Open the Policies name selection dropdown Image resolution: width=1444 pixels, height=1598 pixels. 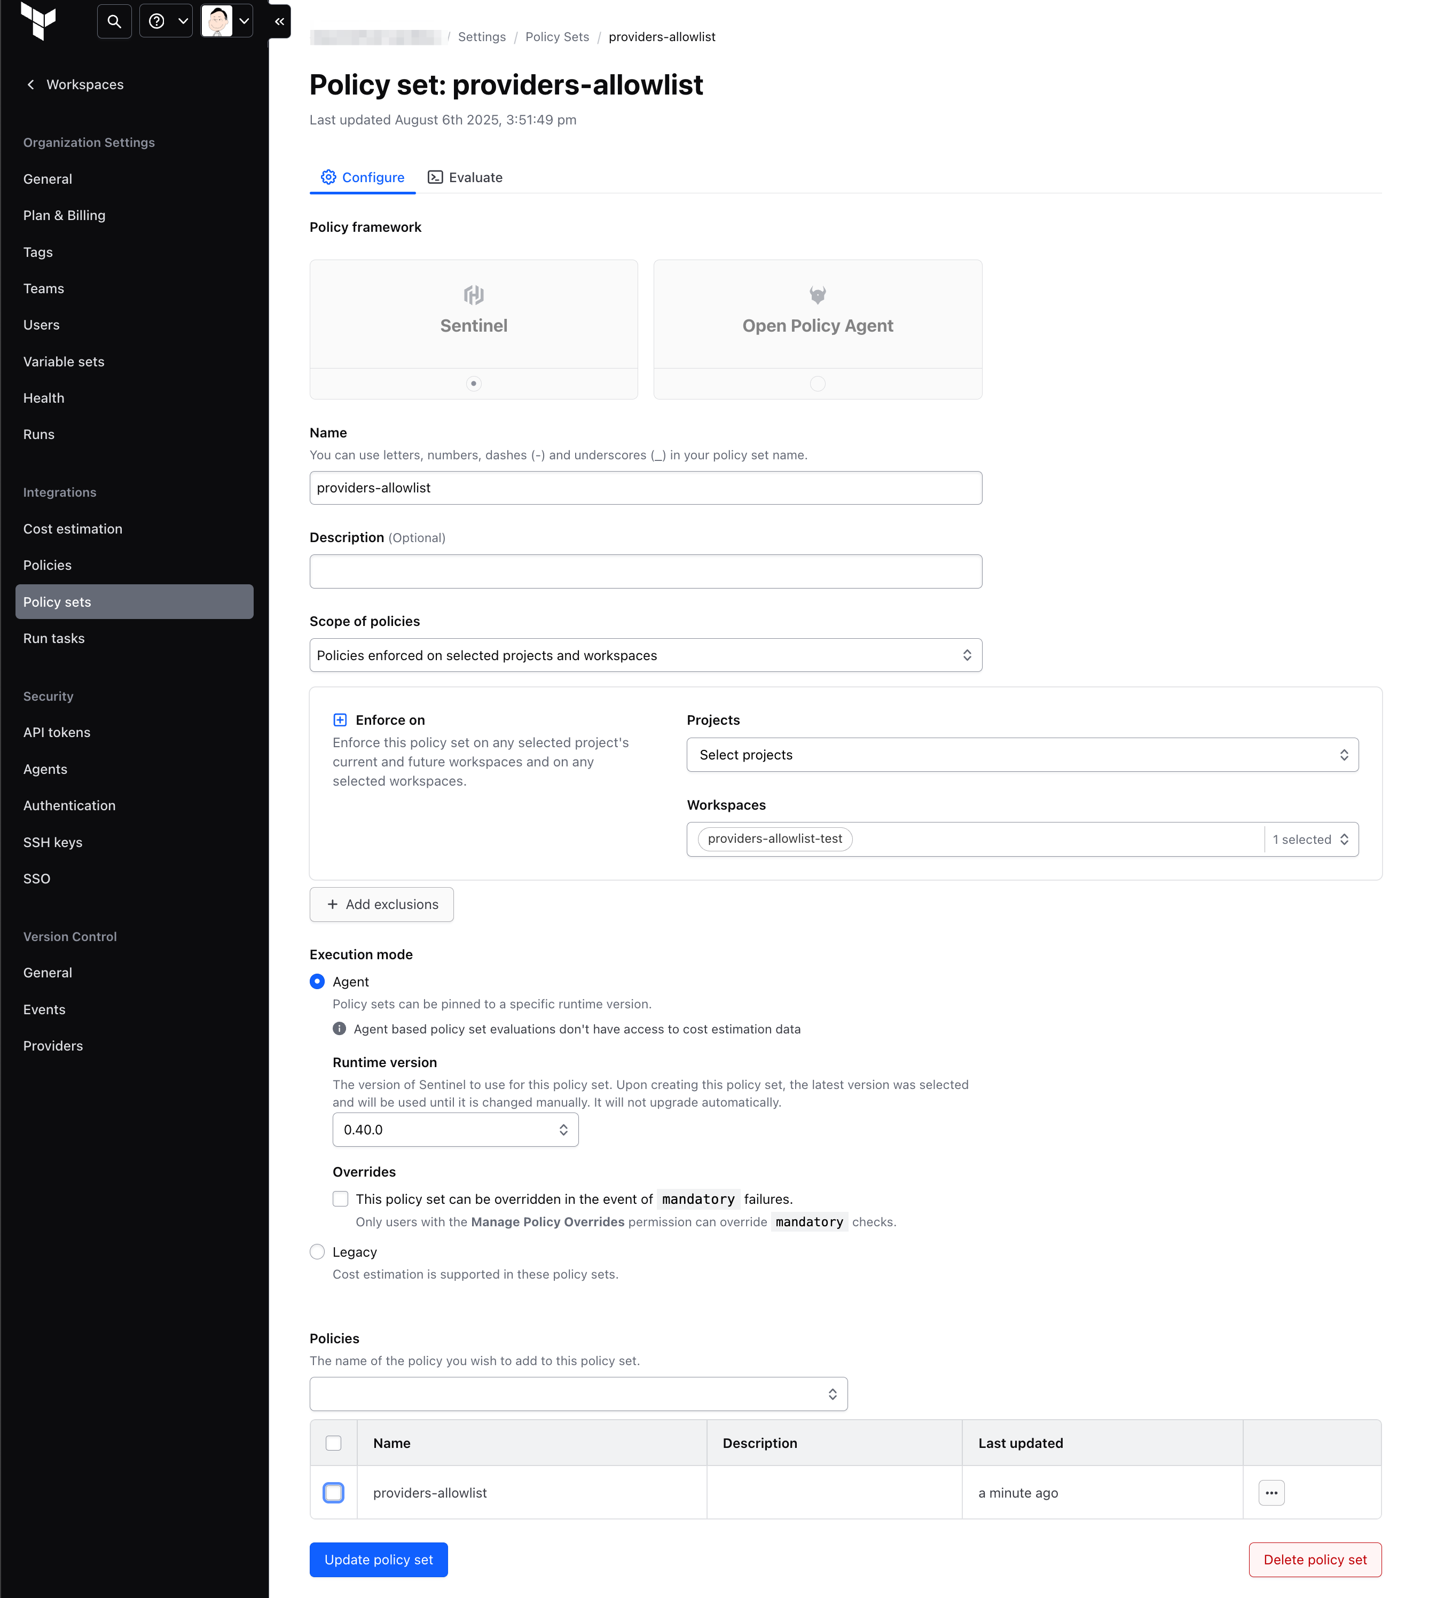[x=578, y=1393]
